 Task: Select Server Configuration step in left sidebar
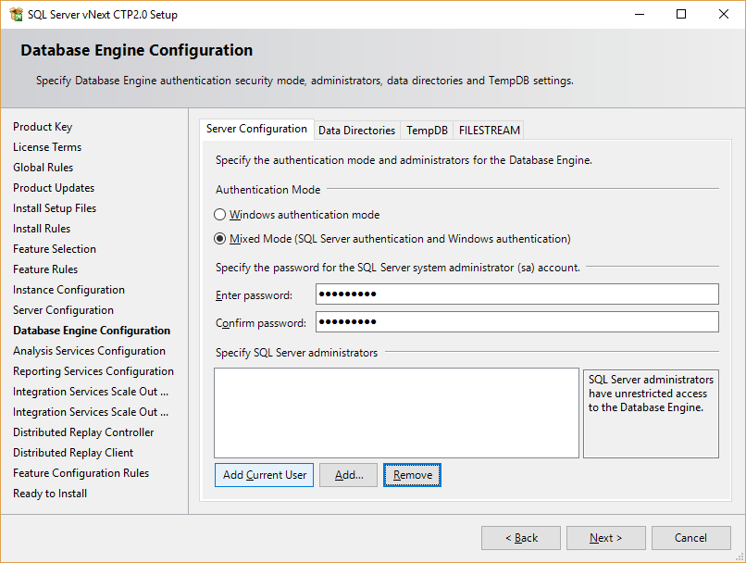point(63,310)
